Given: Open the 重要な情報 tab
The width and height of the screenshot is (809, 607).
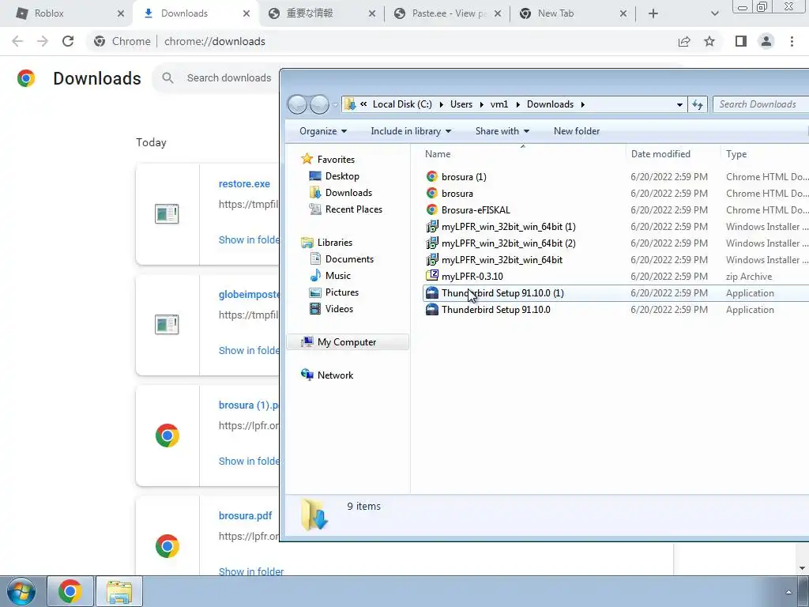Looking at the screenshot, I should pos(310,13).
